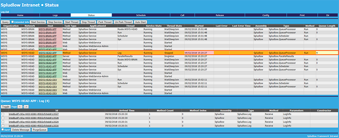The width and height of the screenshot is (339, 138).
Task: Click the Constructor column header
Action: (324, 110)
